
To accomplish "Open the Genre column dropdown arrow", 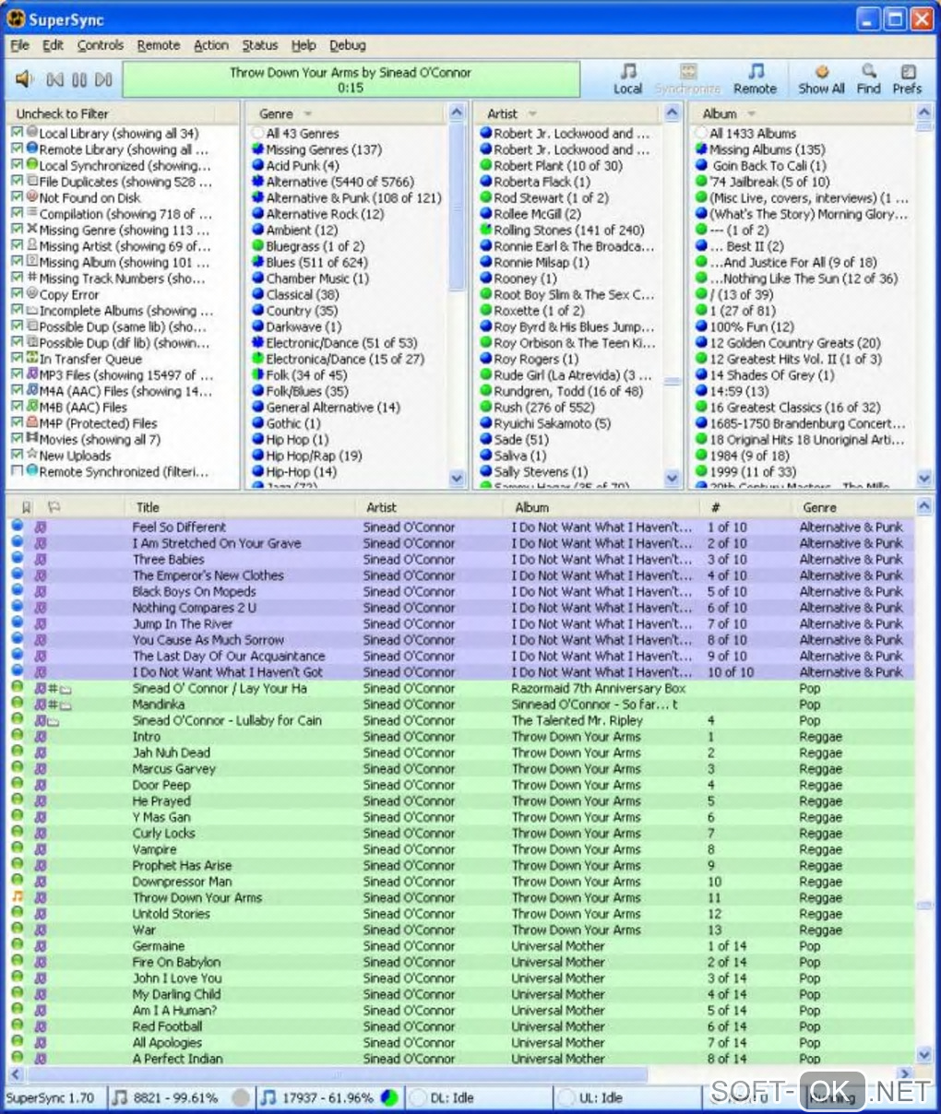I will click(x=307, y=114).
